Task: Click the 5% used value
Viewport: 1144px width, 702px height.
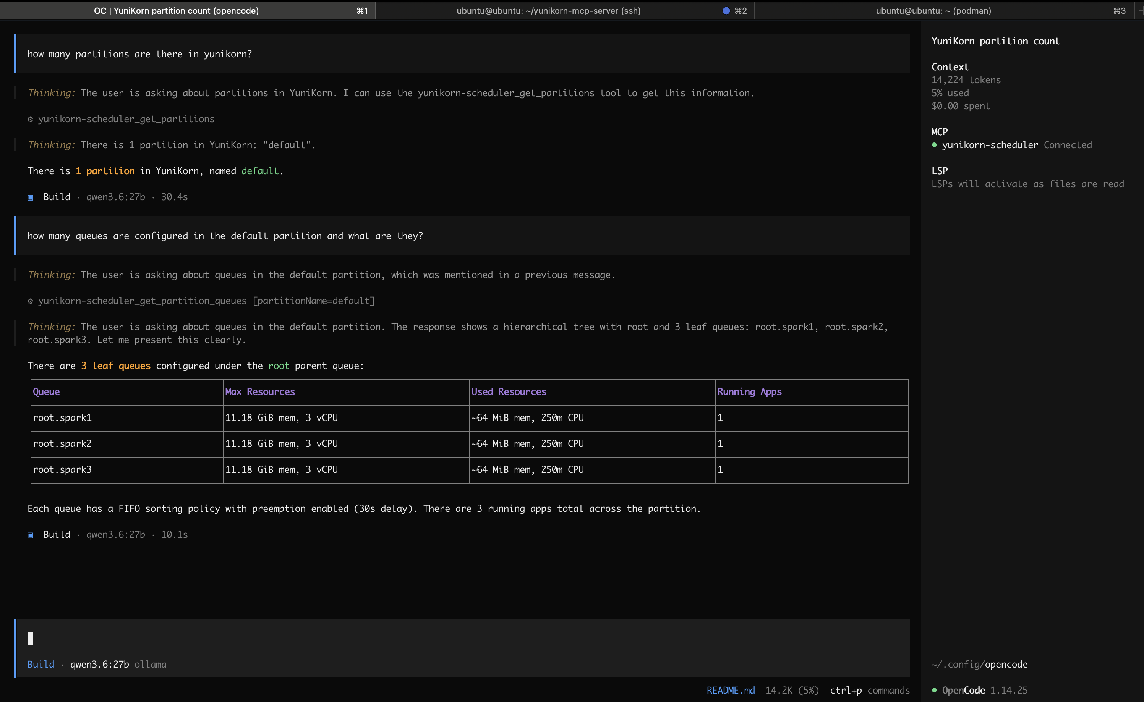Action: point(950,93)
